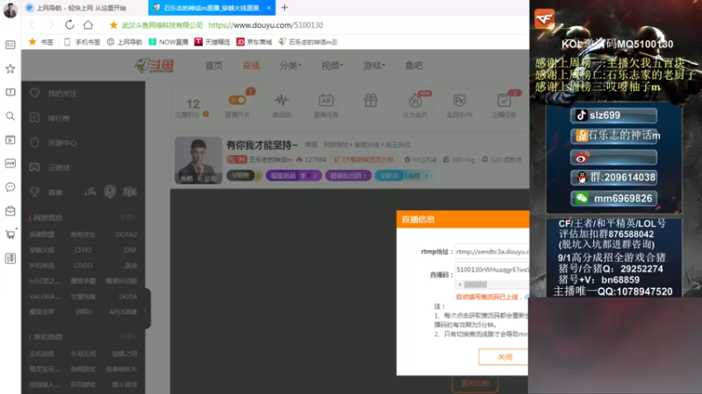Click the trophy icon for 赛事
Screen dimensions: 702x394
tap(34, 192)
